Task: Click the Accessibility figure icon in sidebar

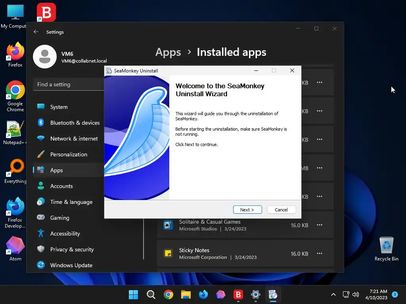Action: point(41,233)
